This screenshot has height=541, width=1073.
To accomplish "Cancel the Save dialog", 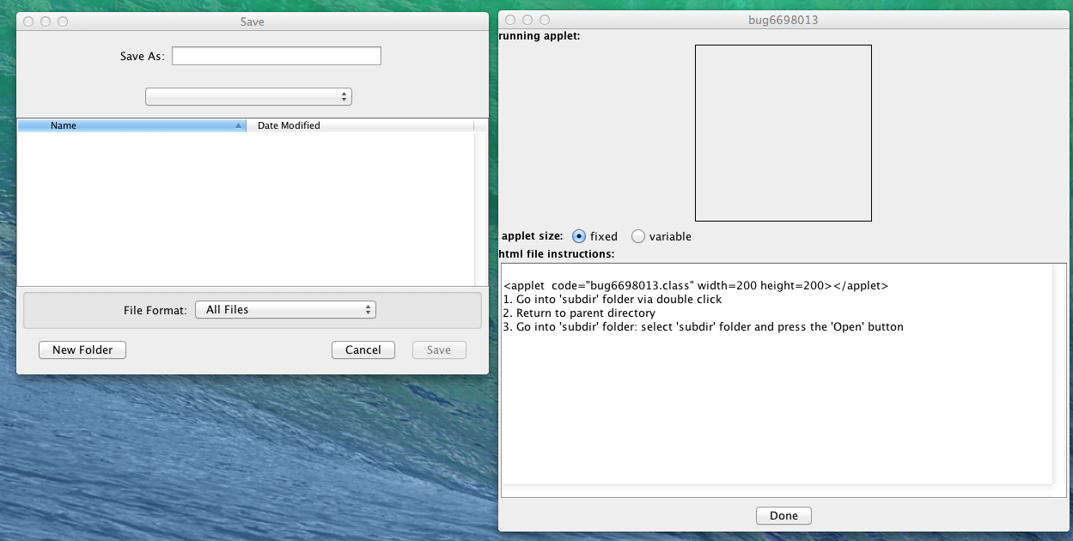I will pyautogui.click(x=363, y=350).
